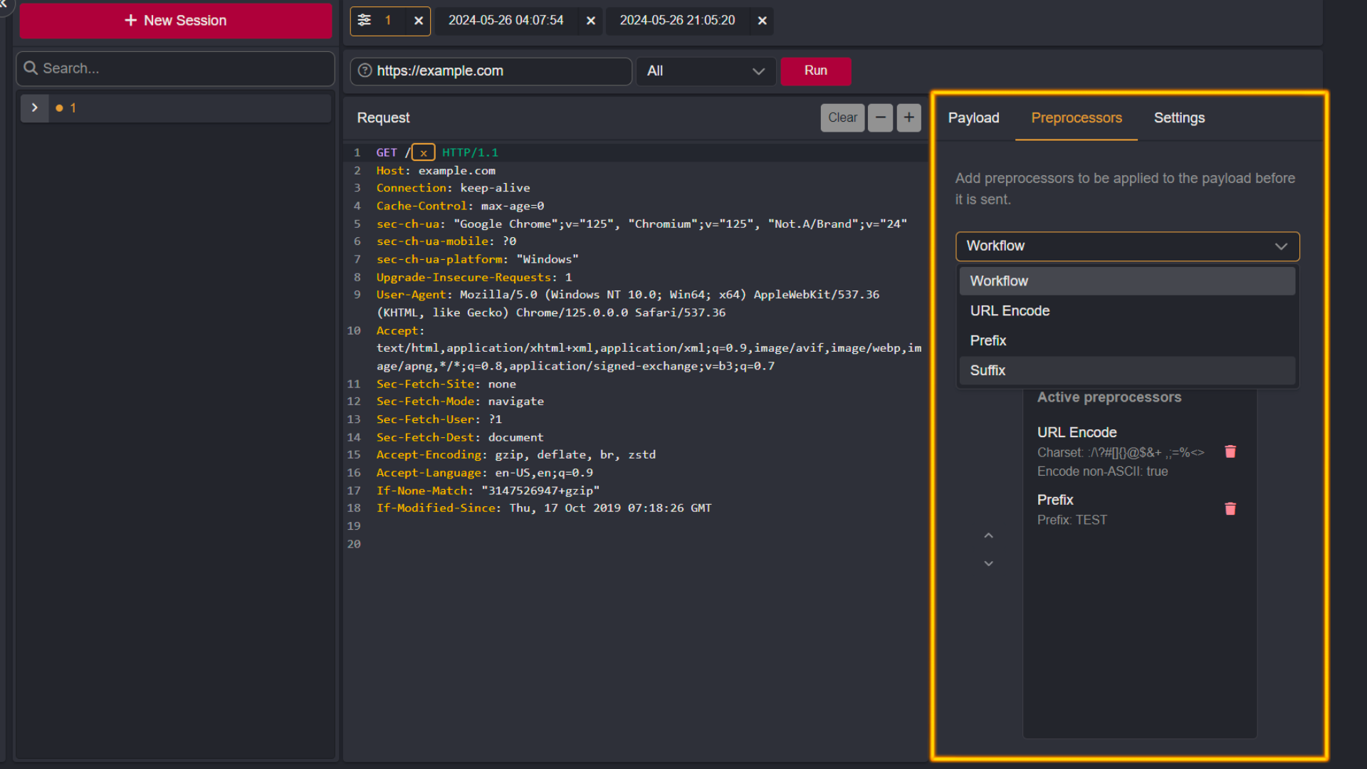Scroll down in the request panel
Viewport: 1367px width, 769px height.
pos(989,563)
